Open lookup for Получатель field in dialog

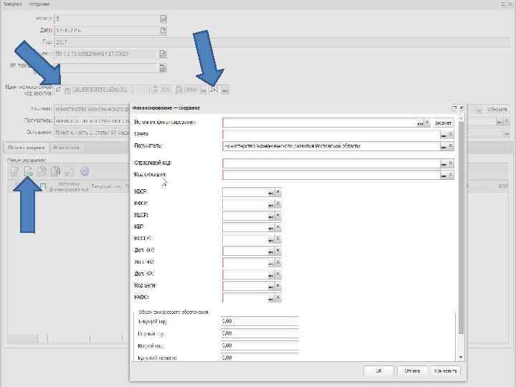(x=444, y=146)
